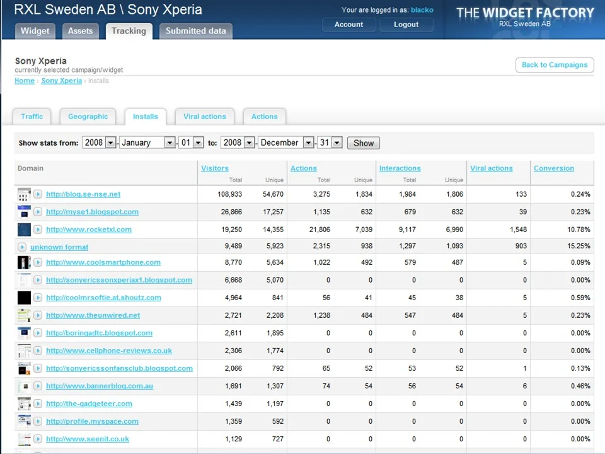The width and height of the screenshot is (605, 454).
Task: Click the Account button
Action: tap(349, 25)
